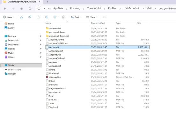The height and width of the screenshot is (122, 176).
Task: Unpin Desktop using its pin icon
Action: [x=40, y=36]
